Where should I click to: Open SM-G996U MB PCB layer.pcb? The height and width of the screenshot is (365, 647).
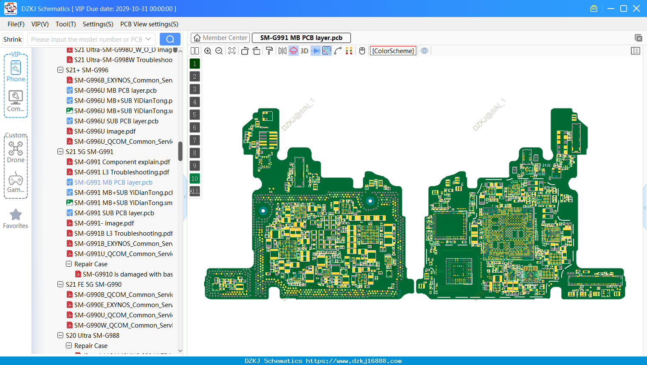pyautogui.click(x=115, y=90)
